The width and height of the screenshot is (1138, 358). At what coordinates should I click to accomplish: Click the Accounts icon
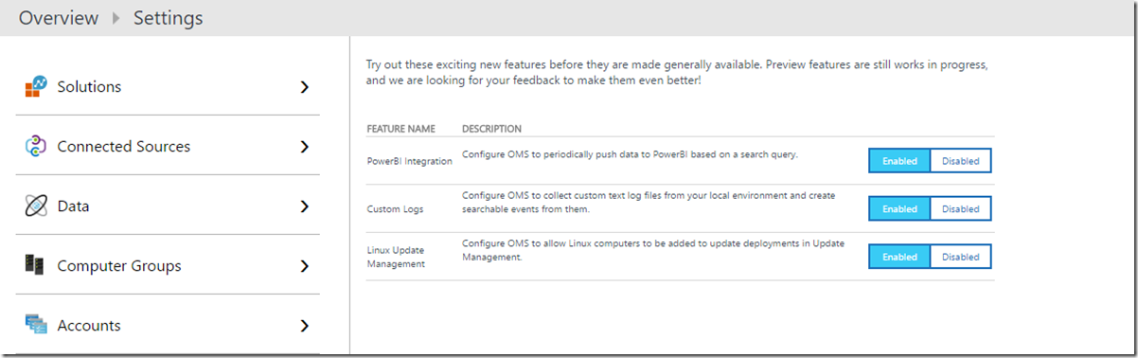[x=36, y=325]
